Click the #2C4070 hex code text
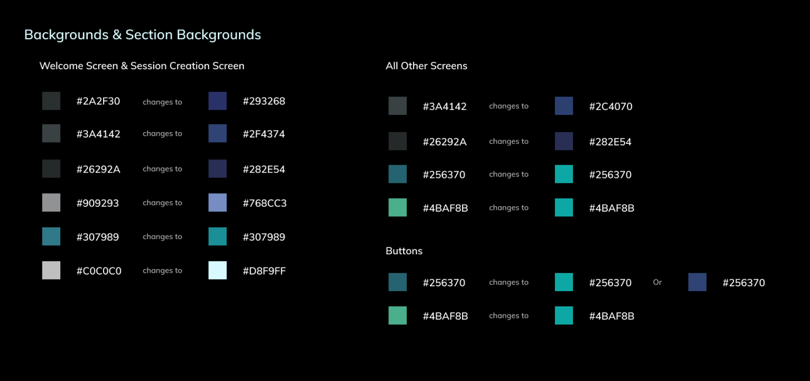This screenshot has width=810, height=381. tap(611, 106)
